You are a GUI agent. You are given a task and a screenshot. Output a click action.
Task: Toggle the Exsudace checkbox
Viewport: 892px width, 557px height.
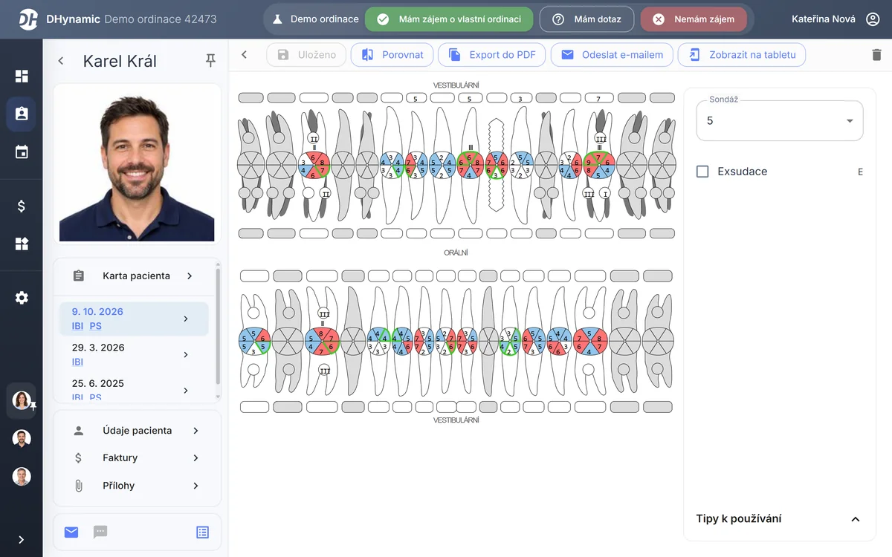702,172
